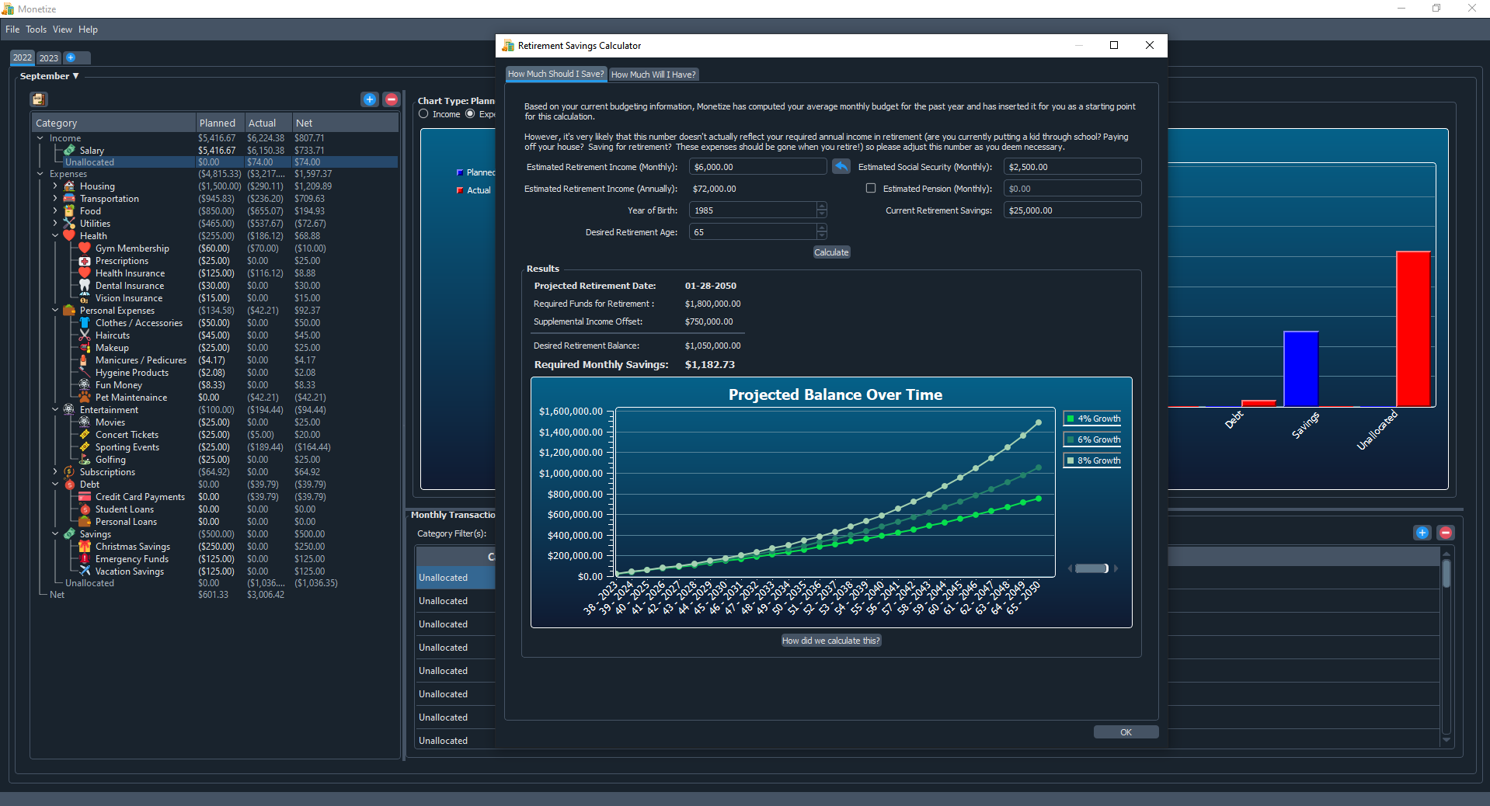Collapse the Debt category node

pyautogui.click(x=55, y=485)
